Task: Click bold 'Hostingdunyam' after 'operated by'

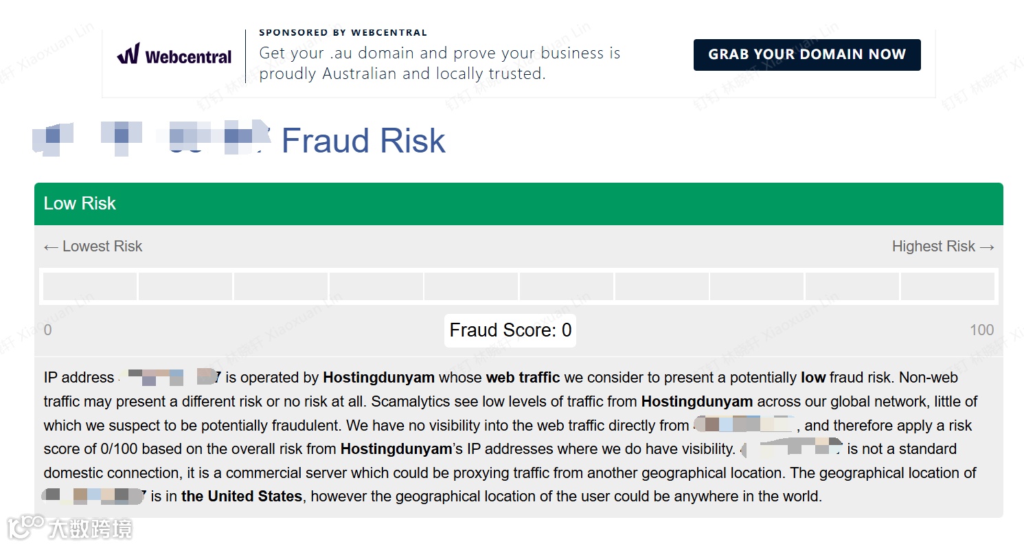Action: click(378, 378)
